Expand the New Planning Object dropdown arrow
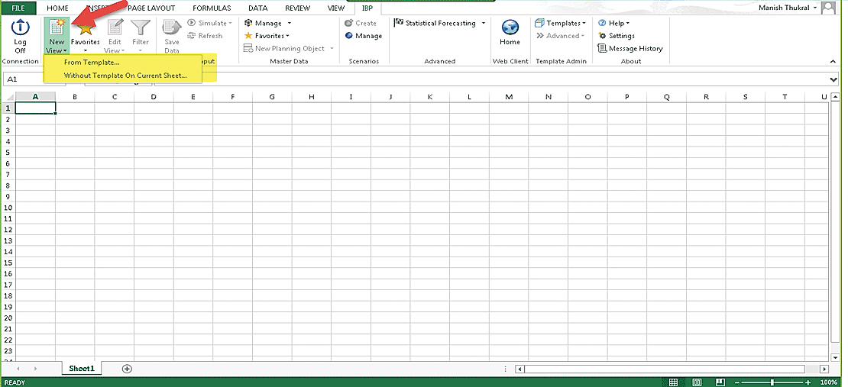The image size is (848, 387). pos(332,49)
